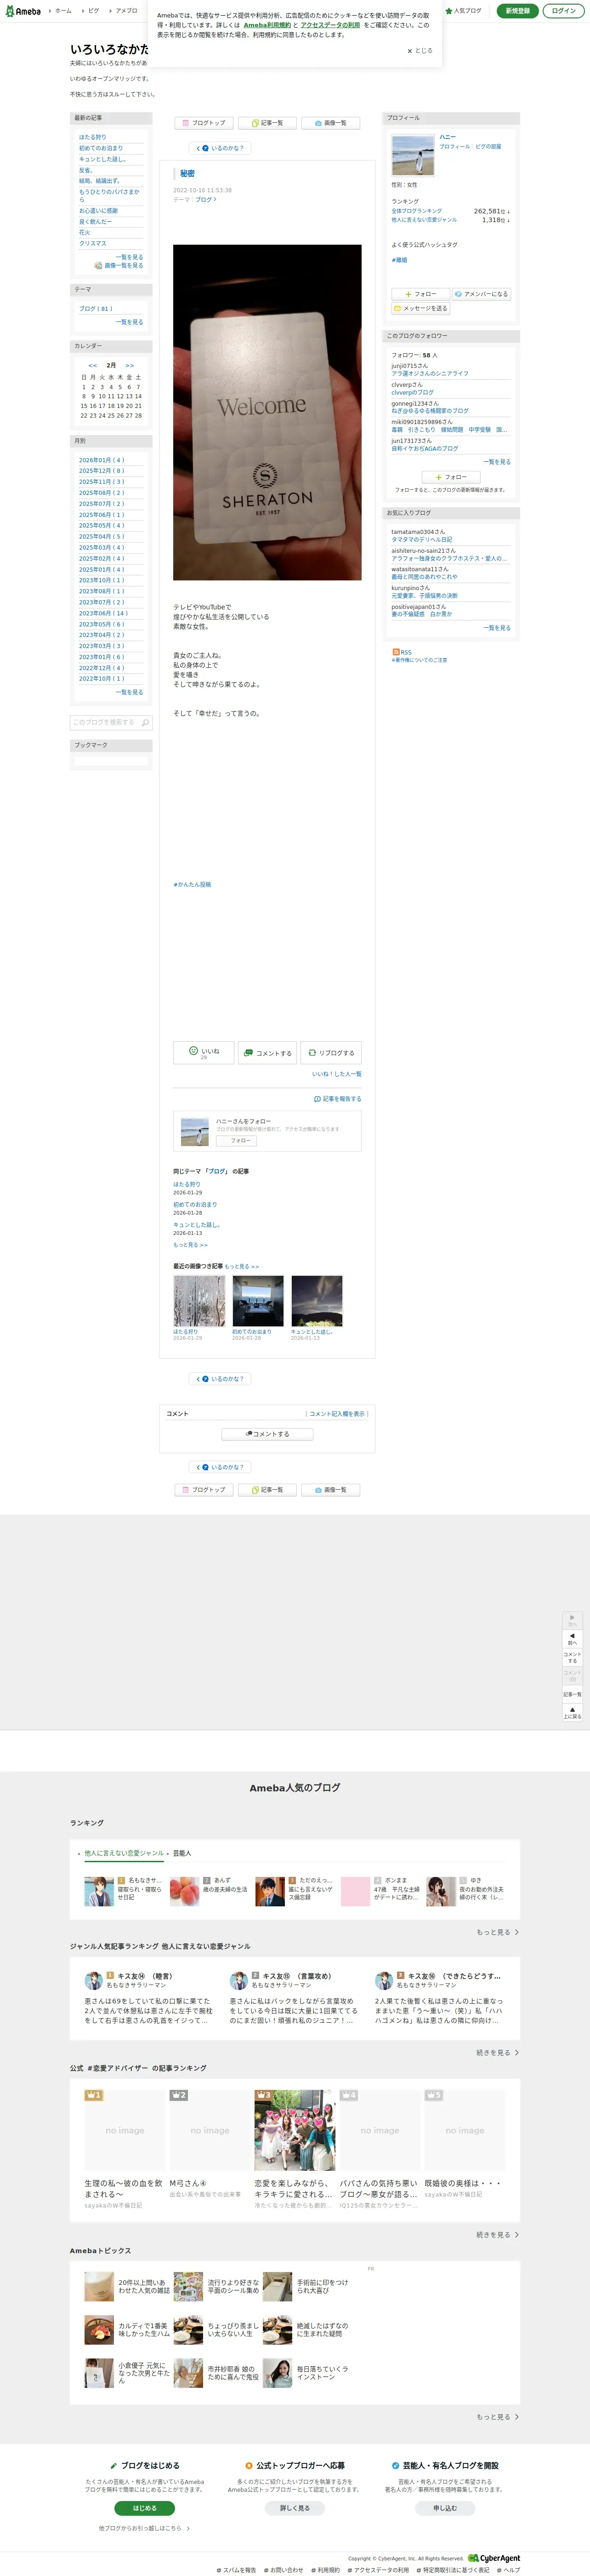590x2576 pixels.
Task: Open the CyberAgent logo in the footer
Action: pyautogui.click(x=494, y=2558)
